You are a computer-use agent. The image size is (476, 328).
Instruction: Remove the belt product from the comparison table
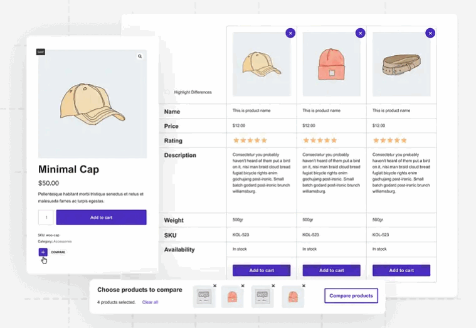tap(430, 33)
